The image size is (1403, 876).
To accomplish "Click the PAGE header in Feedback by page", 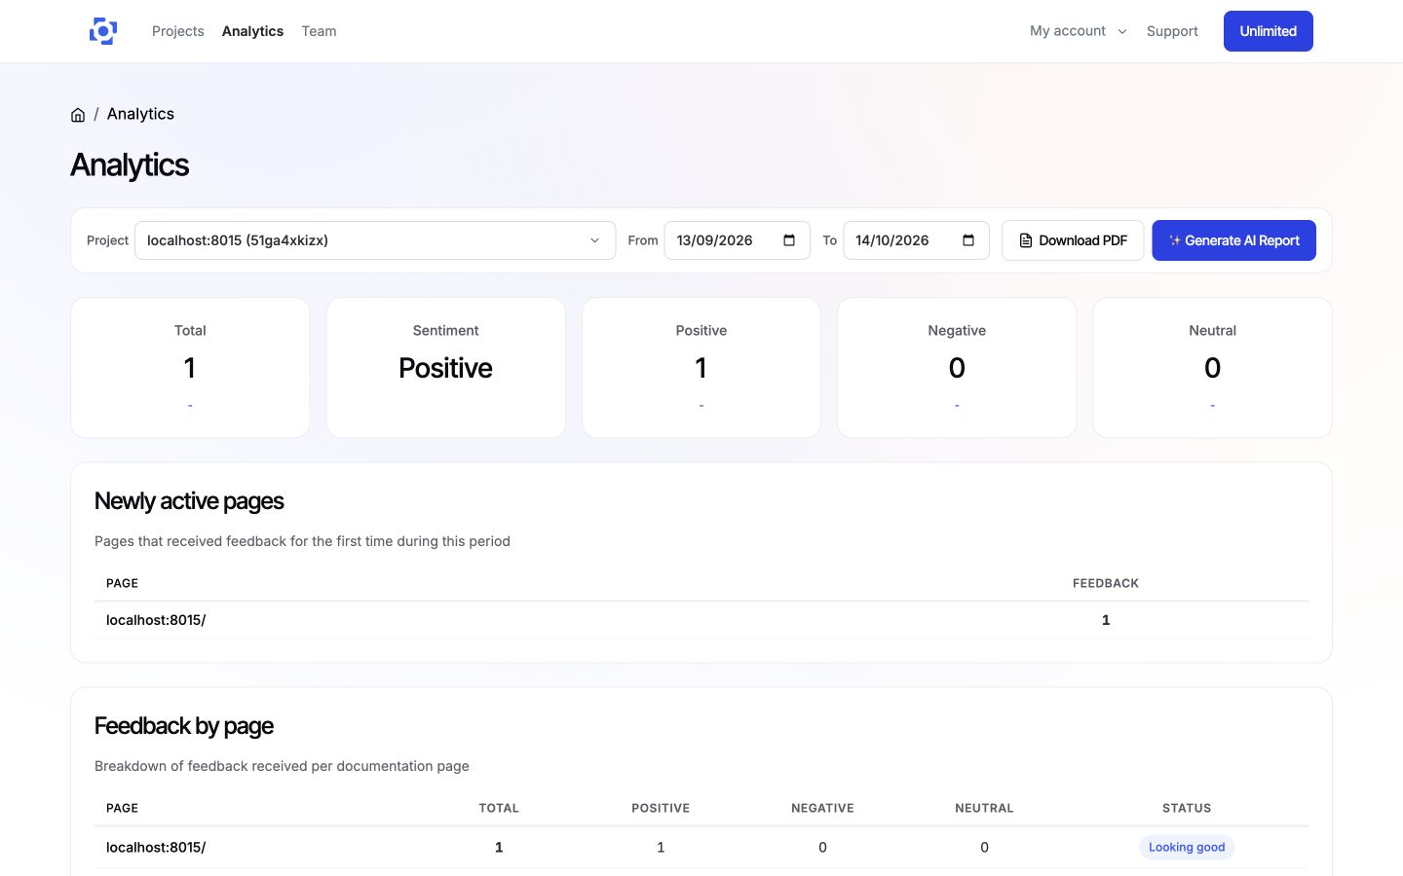I will 122,808.
